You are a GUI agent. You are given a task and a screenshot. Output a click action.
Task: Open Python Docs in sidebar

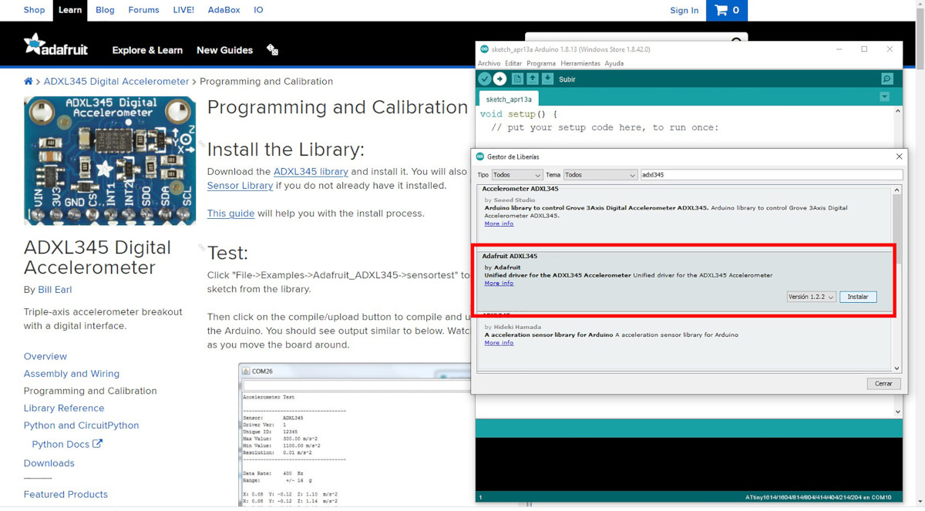pos(61,444)
